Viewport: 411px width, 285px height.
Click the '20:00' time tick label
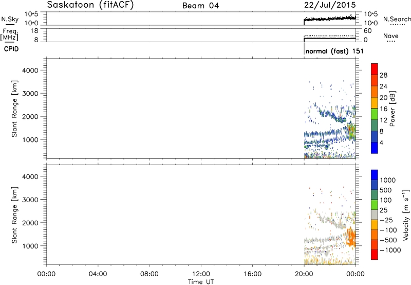[x=304, y=274]
